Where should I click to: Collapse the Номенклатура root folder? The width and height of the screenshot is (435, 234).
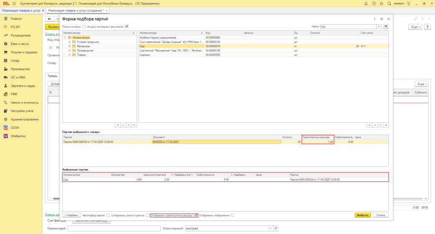pos(65,37)
